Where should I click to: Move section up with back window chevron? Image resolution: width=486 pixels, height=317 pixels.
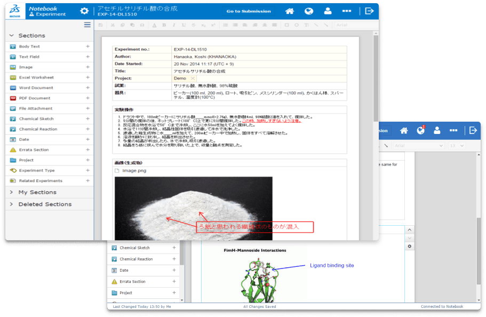click(x=409, y=230)
